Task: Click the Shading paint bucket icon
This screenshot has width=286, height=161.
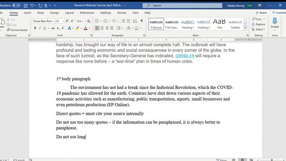Action: (128, 28)
